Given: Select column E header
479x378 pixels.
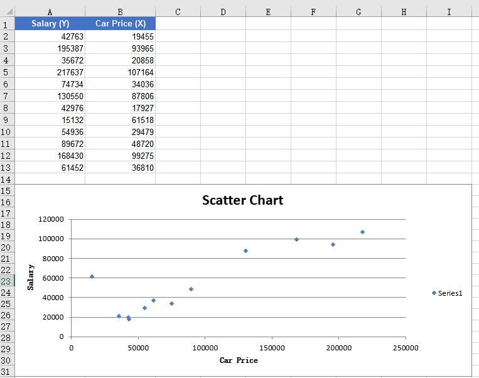Looking at the screenshot, I should 268,12.
